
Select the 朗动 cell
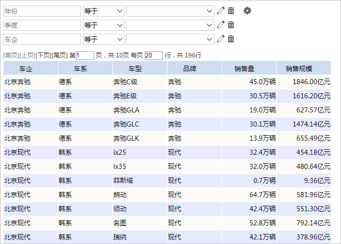coord(140,195)
